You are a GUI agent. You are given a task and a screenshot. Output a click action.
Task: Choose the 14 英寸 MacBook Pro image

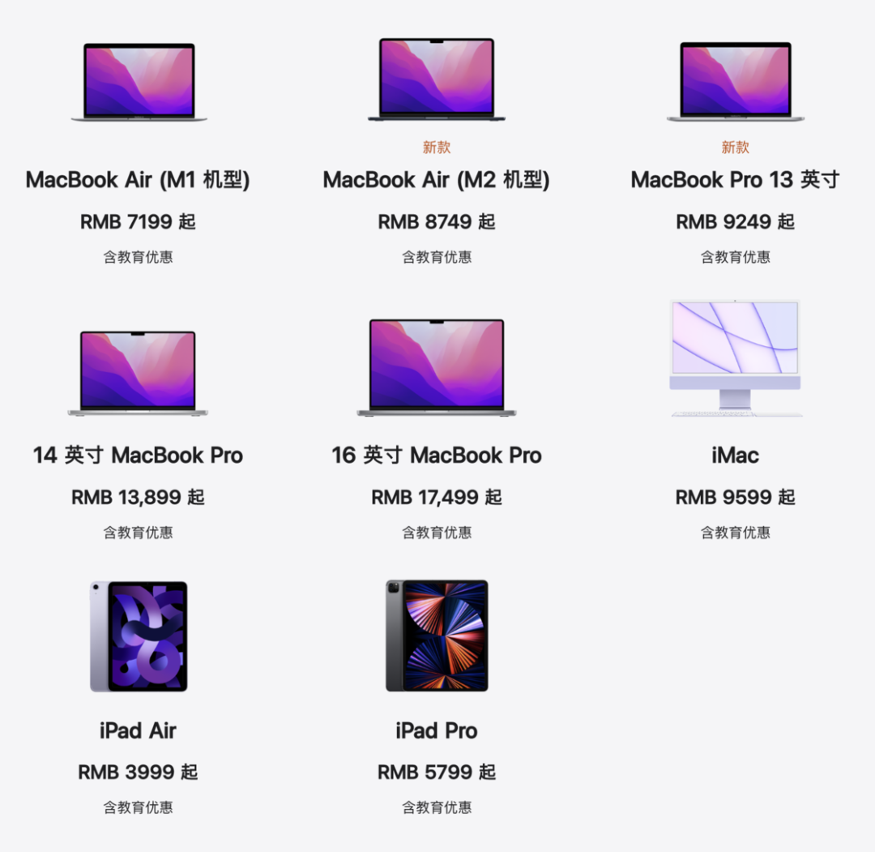click(138, 373)
